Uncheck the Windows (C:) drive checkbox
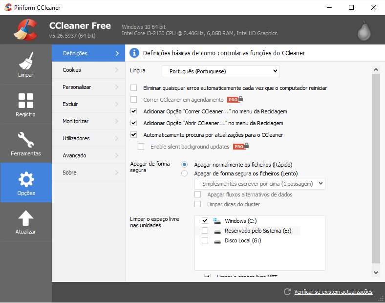The width and height of the screenshot is (385, 303). [205, 220]
